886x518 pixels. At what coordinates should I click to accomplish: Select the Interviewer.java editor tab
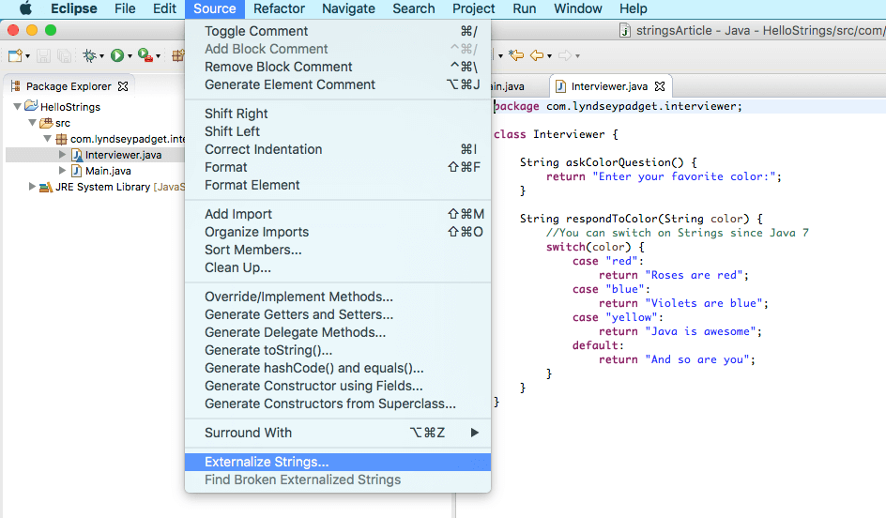click(609, 86)
